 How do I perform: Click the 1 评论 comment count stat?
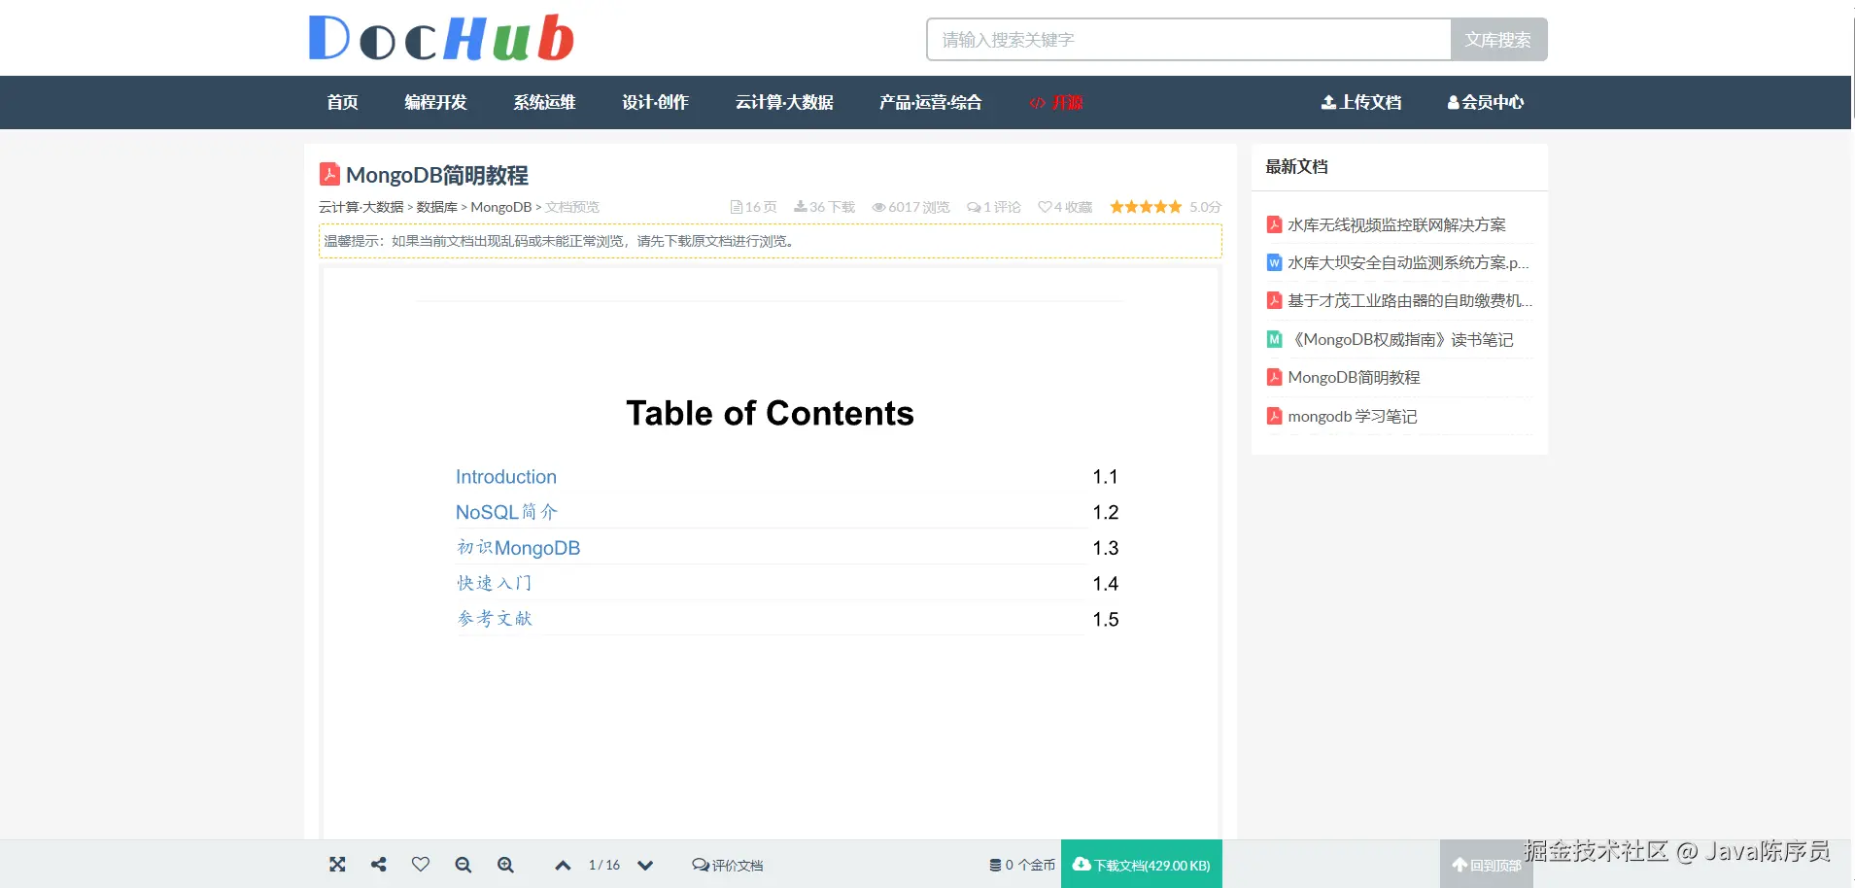(x=993, y=207)
